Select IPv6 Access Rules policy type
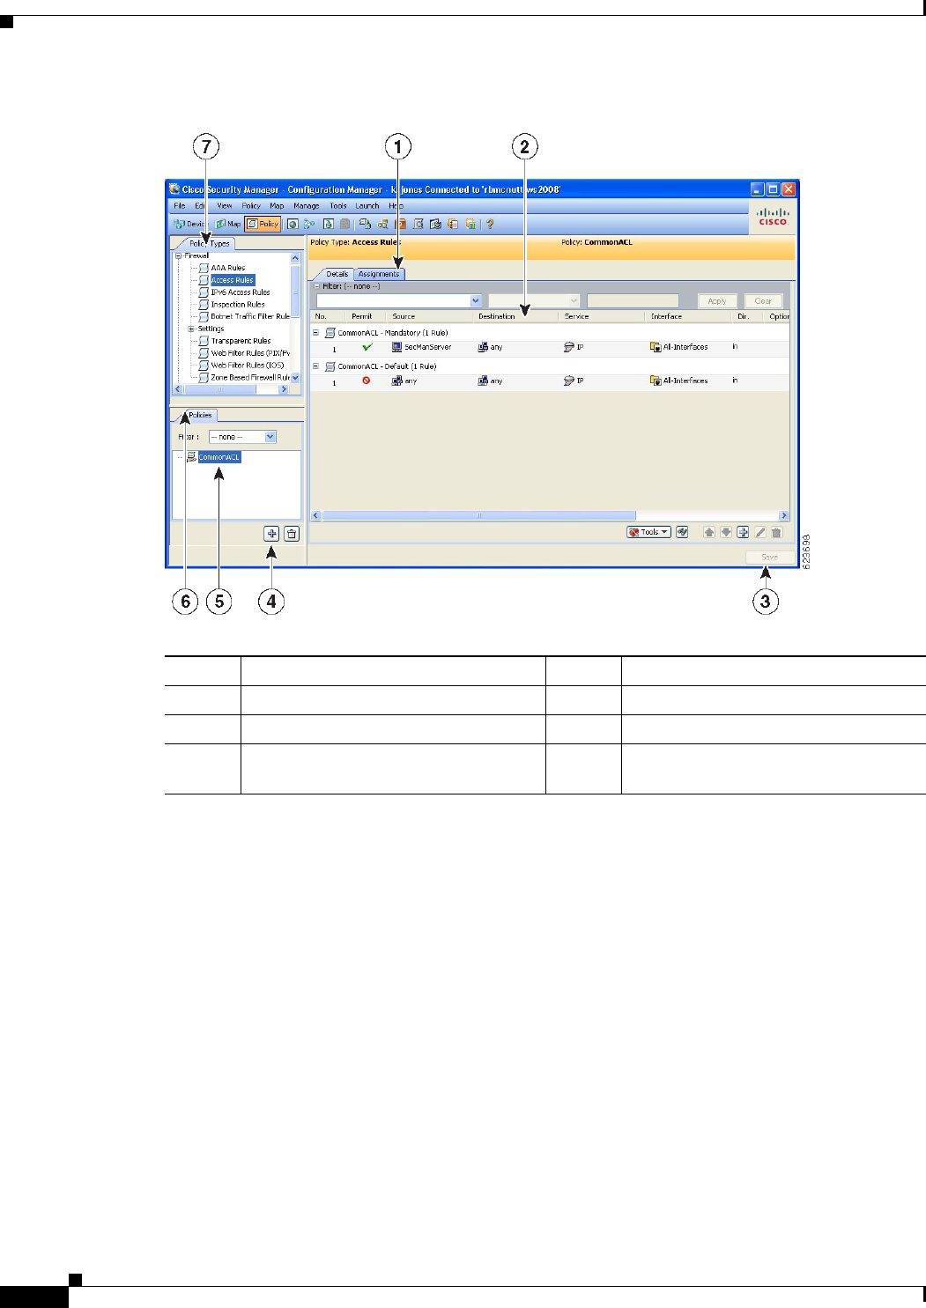The height and width of the screenshot is (1308, 926). point(240,292)
